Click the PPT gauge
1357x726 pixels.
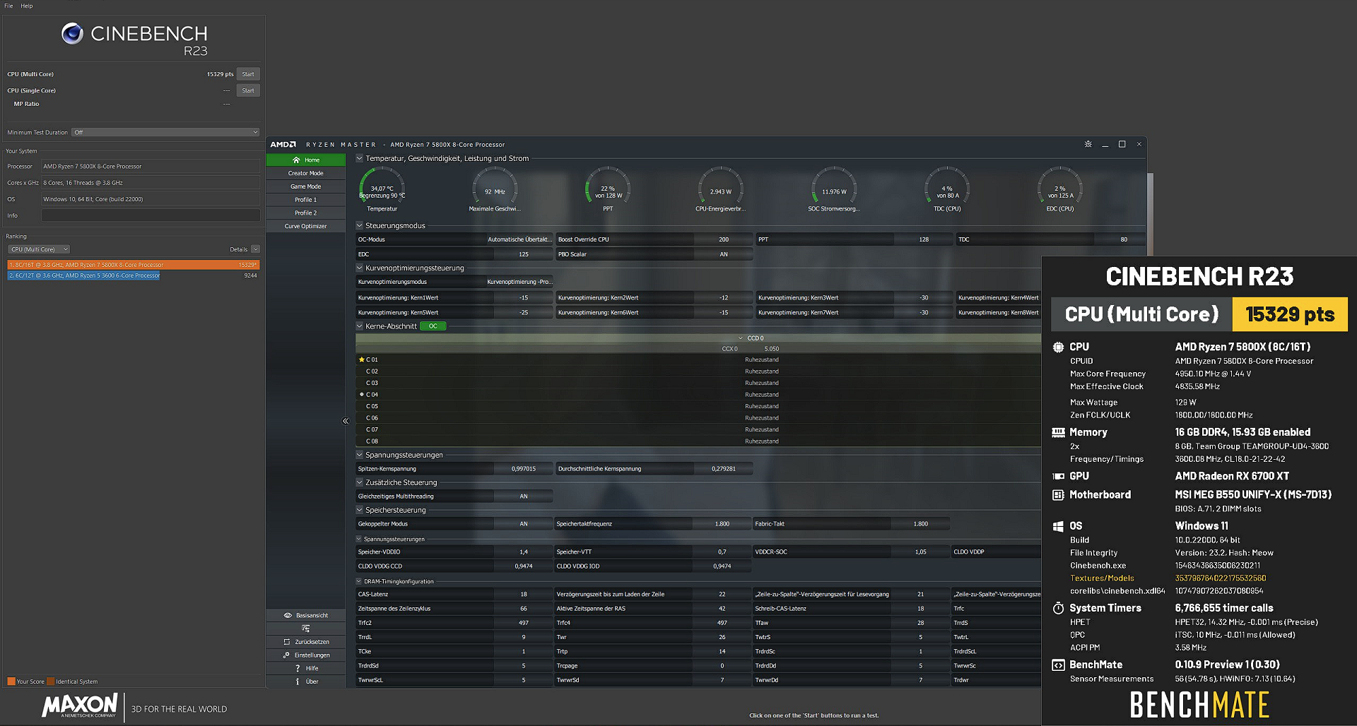pyautogui.click(x=608, y=189)
